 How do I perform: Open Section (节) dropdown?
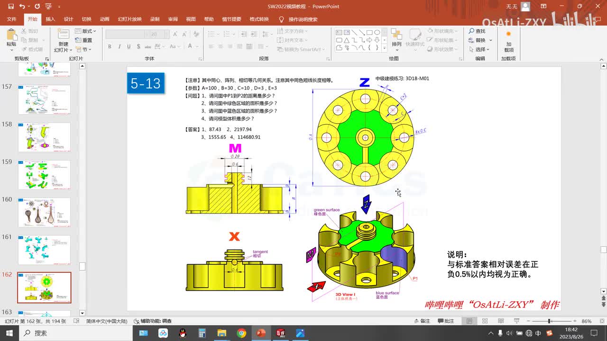[x=83, y=49]
